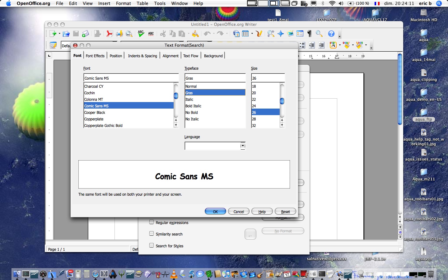448x280 pixels.
Task: Click the Undo arrow icon
Action: 207,34
